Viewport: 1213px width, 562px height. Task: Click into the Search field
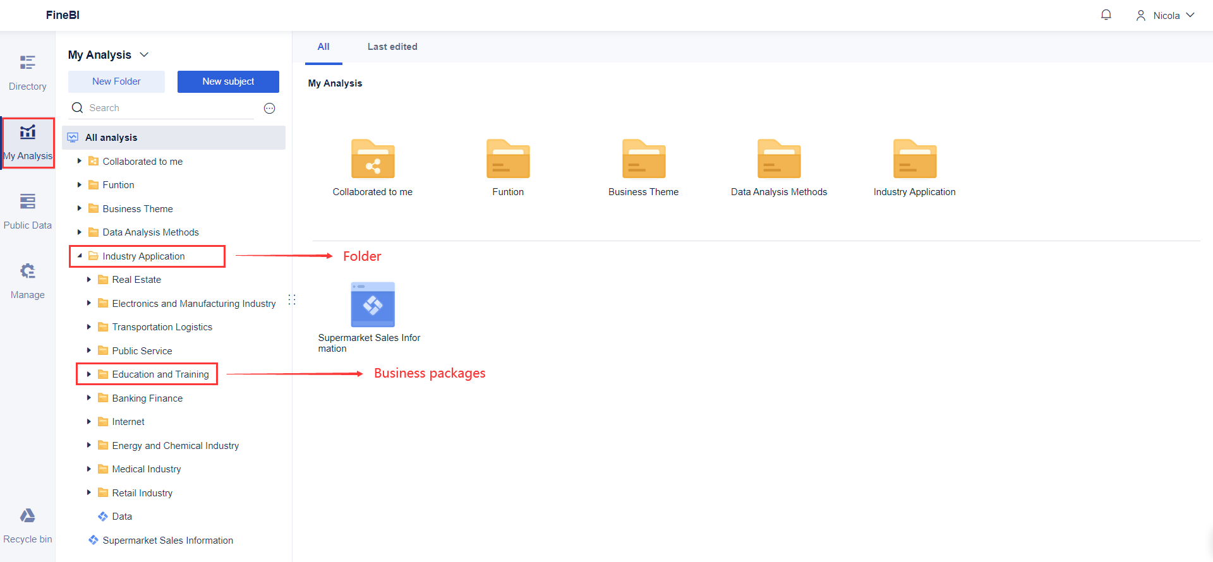pos(167,108)
